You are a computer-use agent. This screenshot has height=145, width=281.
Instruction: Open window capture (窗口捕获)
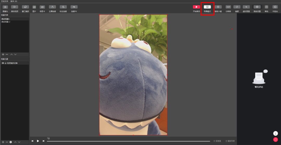pyautogui.click(x=25, y=9)
